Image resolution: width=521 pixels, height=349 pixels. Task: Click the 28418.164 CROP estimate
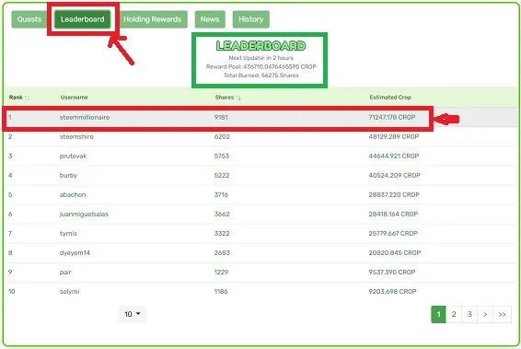393,214
